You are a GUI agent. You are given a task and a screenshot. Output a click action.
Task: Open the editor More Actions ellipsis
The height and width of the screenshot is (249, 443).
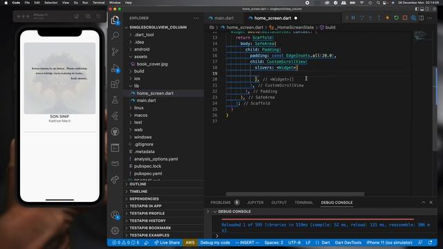pyautogui.click(x=430, y=18)
